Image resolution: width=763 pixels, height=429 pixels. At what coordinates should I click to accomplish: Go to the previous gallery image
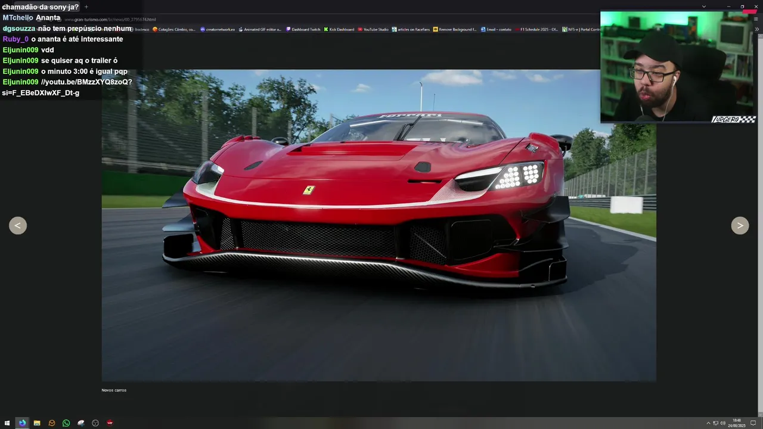point(18,225)
